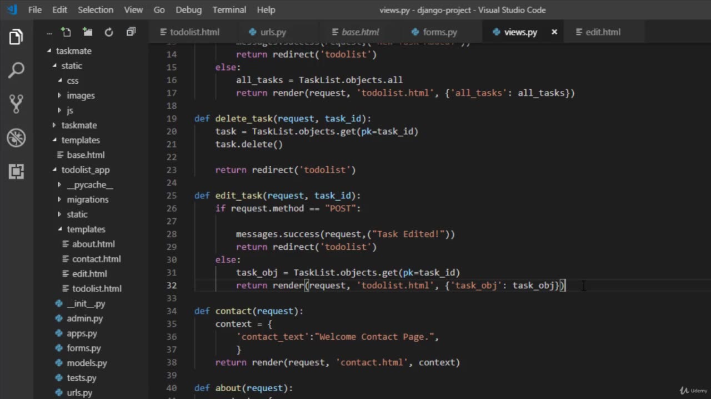Switch to the forms.py tab

coord(440,32)
